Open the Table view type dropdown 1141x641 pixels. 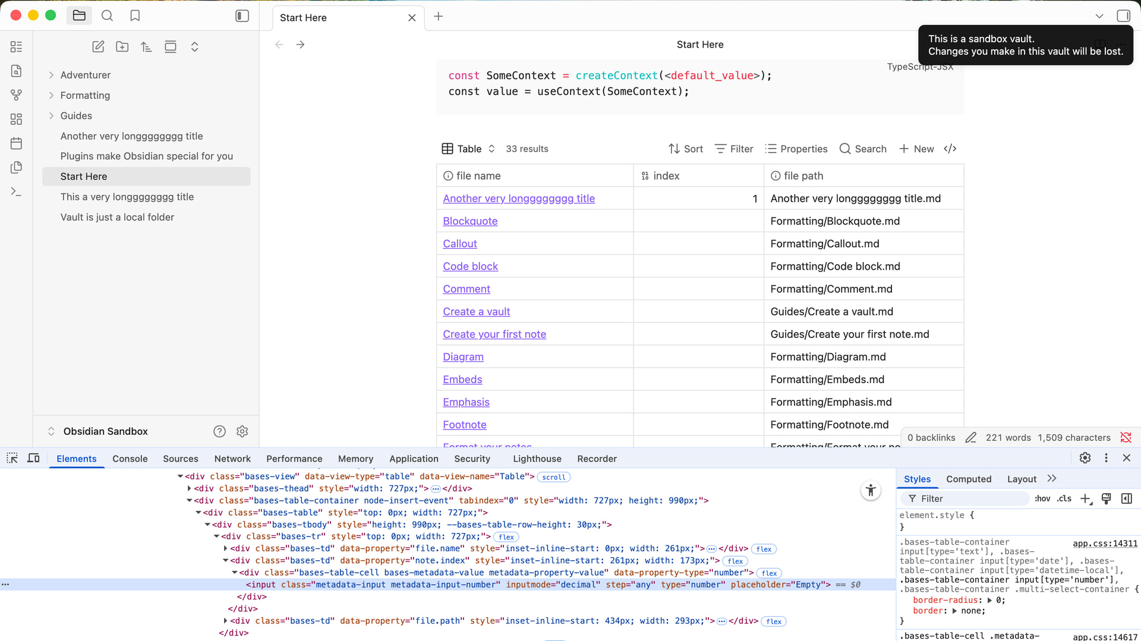[x=469, y=149]
